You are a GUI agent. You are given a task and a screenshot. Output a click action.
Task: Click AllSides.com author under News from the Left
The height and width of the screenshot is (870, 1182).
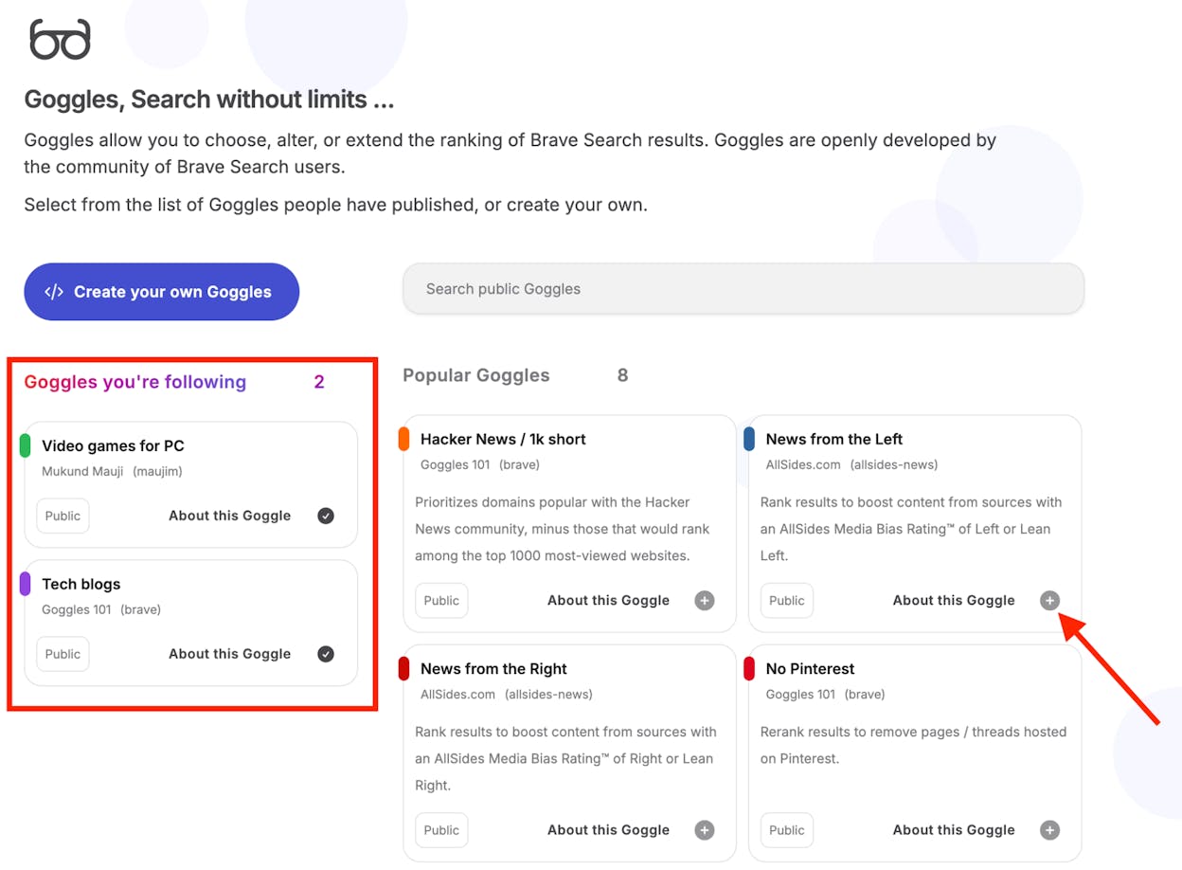click(x=851, y=464)
